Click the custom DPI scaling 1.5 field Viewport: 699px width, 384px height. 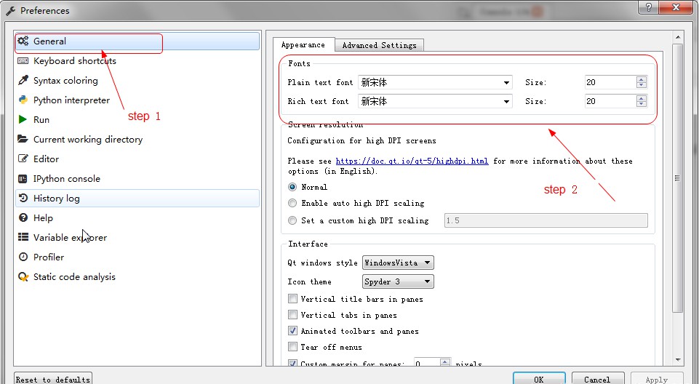pos(546,220)
